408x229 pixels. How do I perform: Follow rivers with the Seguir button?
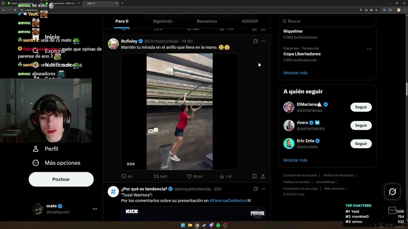pos(361,125)
